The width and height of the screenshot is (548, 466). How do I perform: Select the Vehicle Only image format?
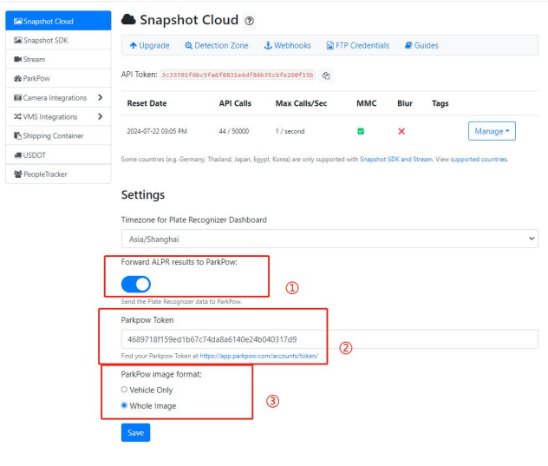[124, 390]
